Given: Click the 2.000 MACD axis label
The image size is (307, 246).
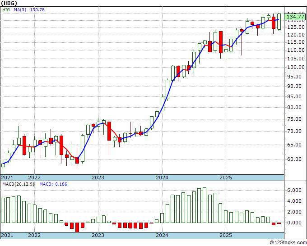Looking at the screenshot, I should (x=294, y=212).
